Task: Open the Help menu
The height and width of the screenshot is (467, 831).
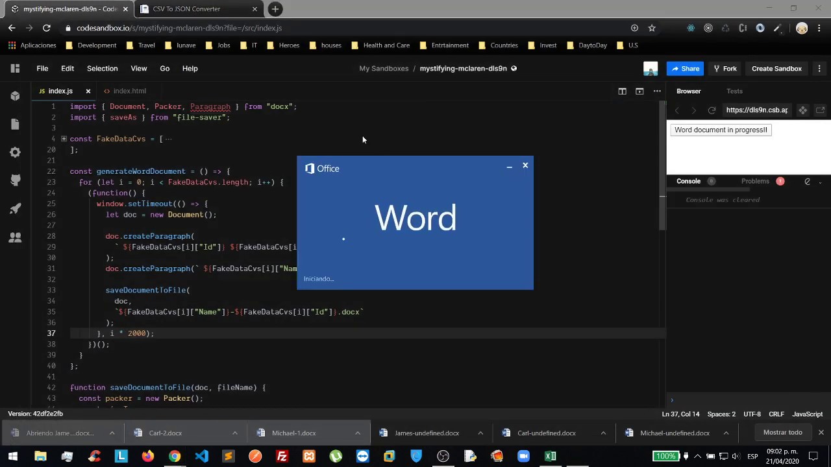Action: pyautogui.click(x=190, y=68)
